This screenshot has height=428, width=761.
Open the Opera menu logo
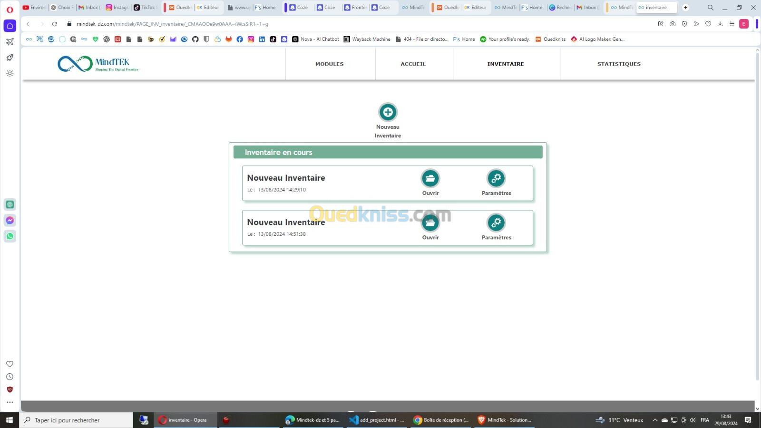(x=10, y=9)
